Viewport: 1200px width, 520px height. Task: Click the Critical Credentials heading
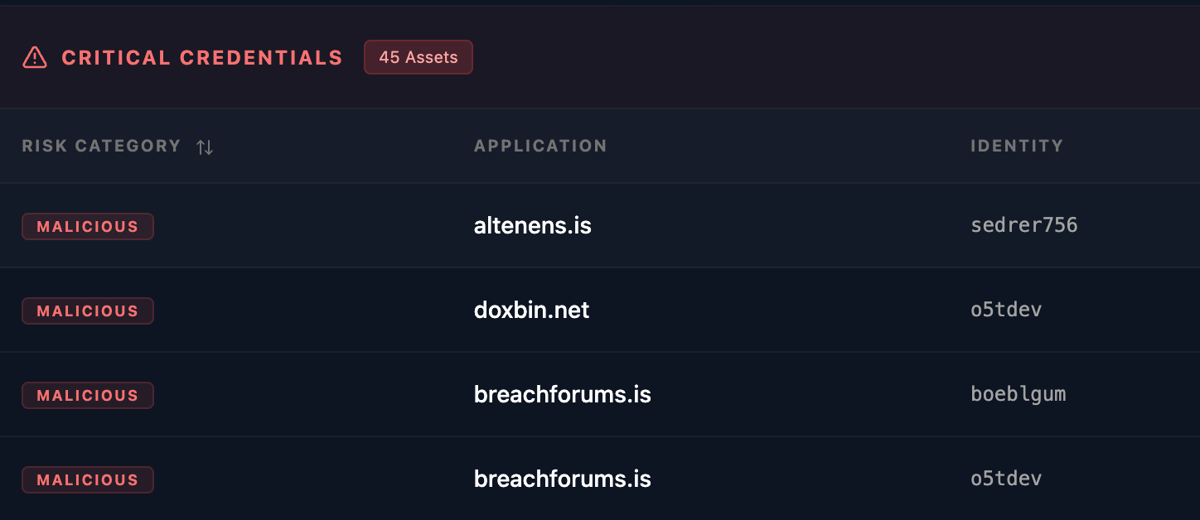[x=201, y=57]
